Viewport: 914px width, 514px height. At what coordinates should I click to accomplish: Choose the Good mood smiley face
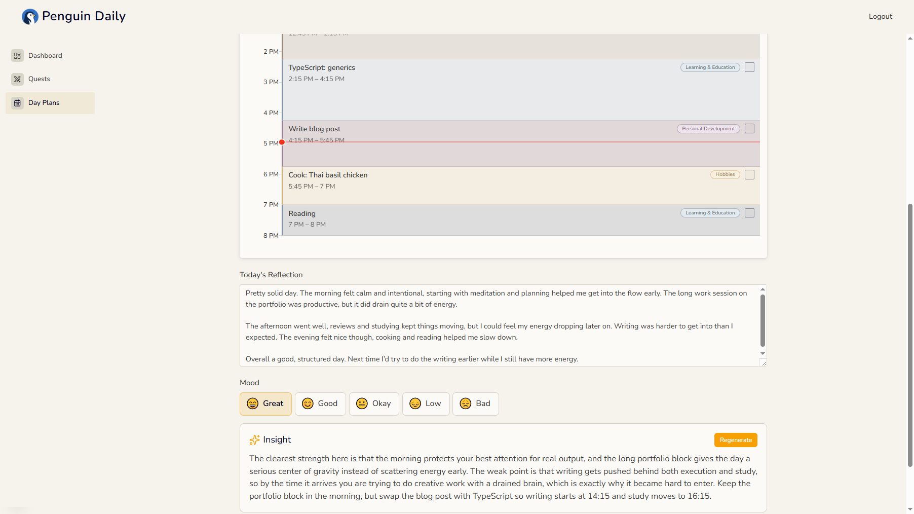[x=308, y=403]
